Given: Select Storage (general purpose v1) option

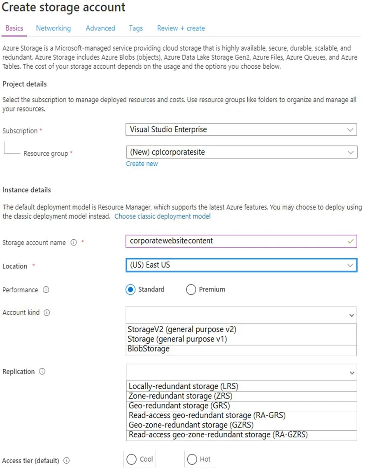Looking at the screenshot, I should point(241,339).
